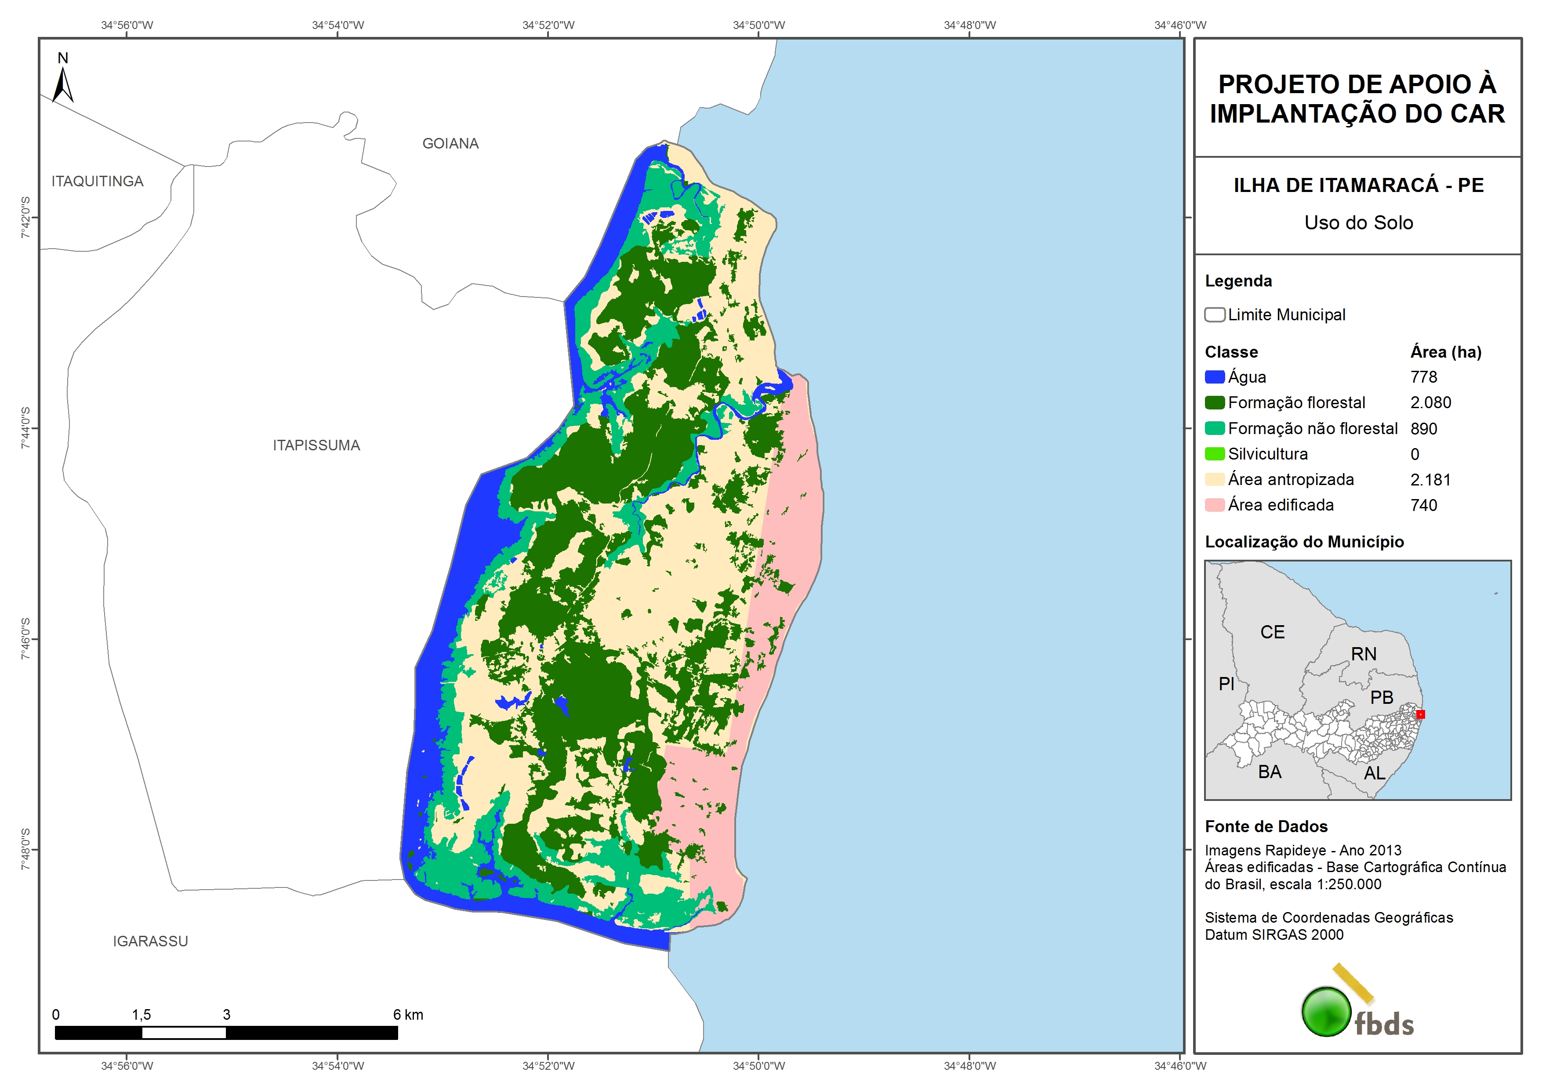Screen dimensions: 1542x1090
Task: Click the blue Água legend swatch
Action: (1214, 377)
